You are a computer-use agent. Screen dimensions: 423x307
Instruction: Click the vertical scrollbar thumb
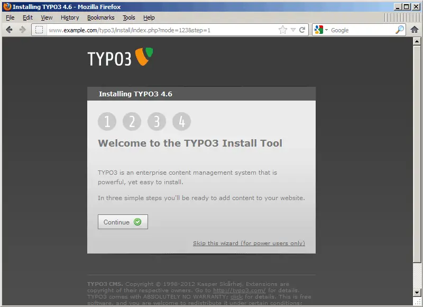417,153
